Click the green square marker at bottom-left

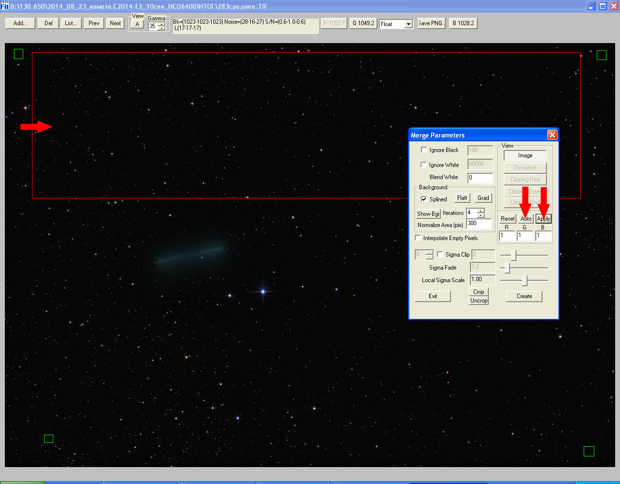pos(48,439)
